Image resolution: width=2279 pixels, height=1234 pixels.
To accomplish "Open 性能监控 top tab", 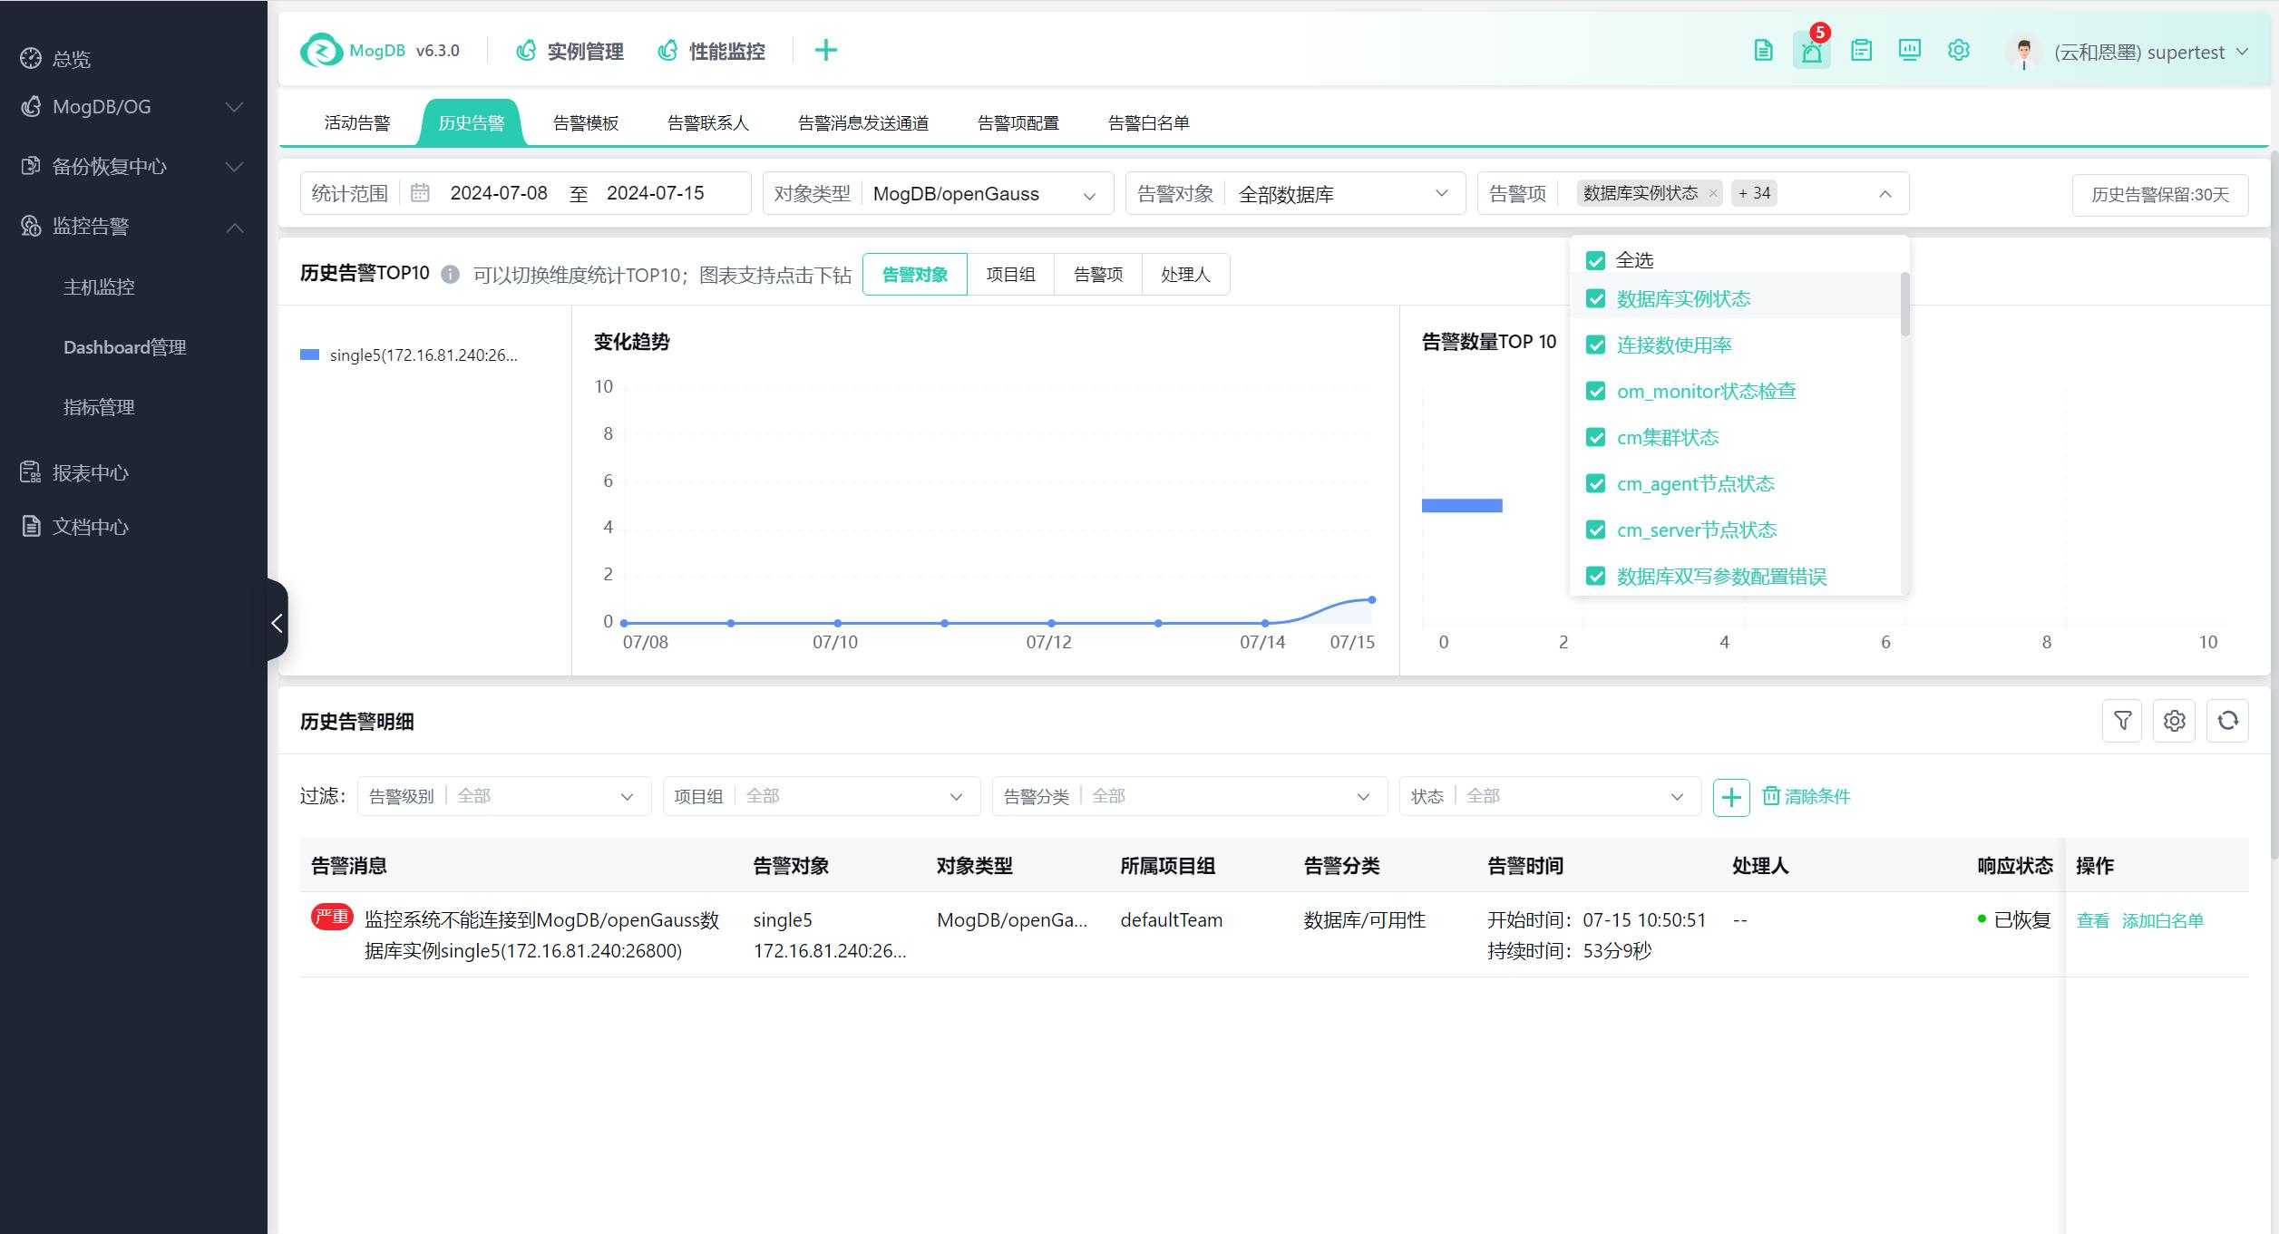I will coord(712,52).
